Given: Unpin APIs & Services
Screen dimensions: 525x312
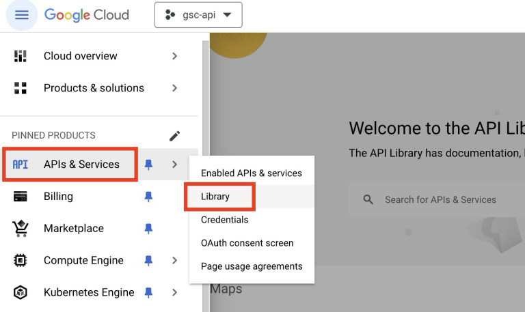Looking at the screenshot, I should click(x=148, y=165).
